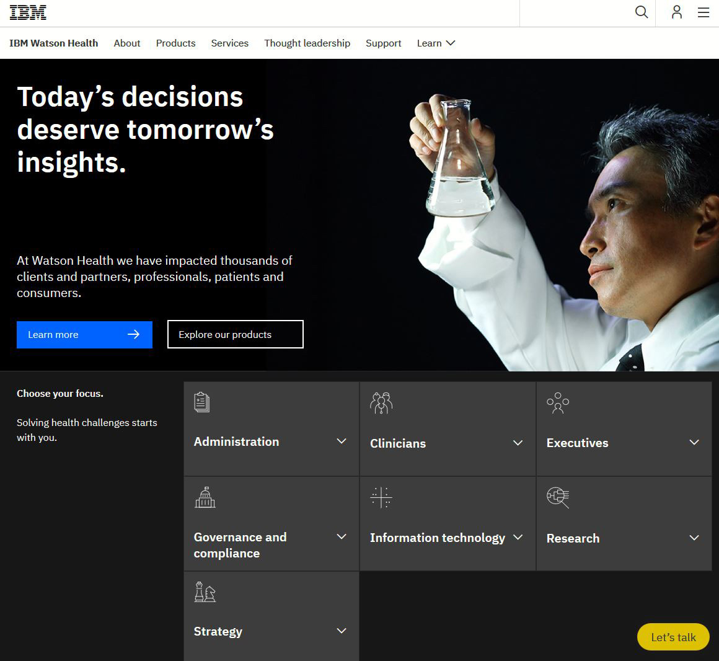719x661 pixels.
Task: Select the Information technology label
Action: 438,538
